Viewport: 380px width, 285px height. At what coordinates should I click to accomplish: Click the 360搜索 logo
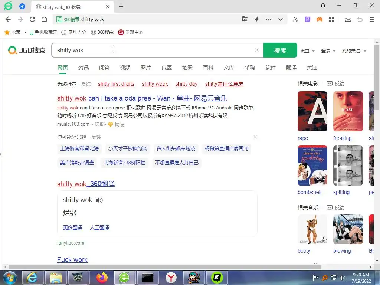(27, 50)
